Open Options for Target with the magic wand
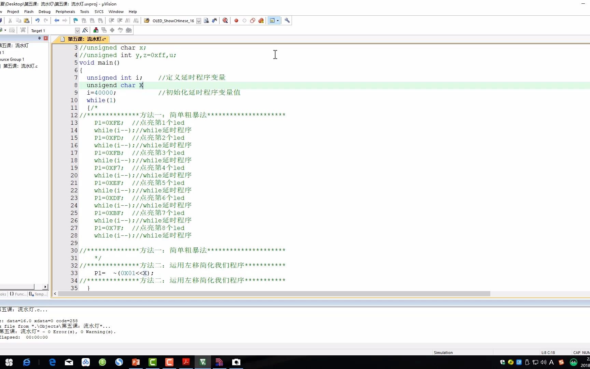Image resolution: width=590 pixels, height=369 pixels. [85, 30]
